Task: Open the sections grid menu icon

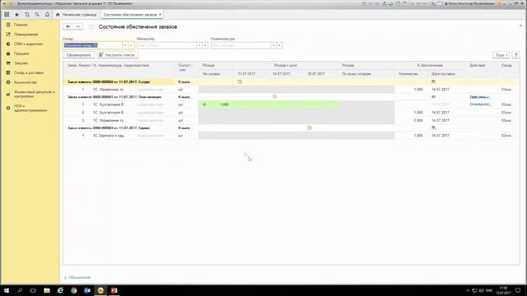Action: 7,15
